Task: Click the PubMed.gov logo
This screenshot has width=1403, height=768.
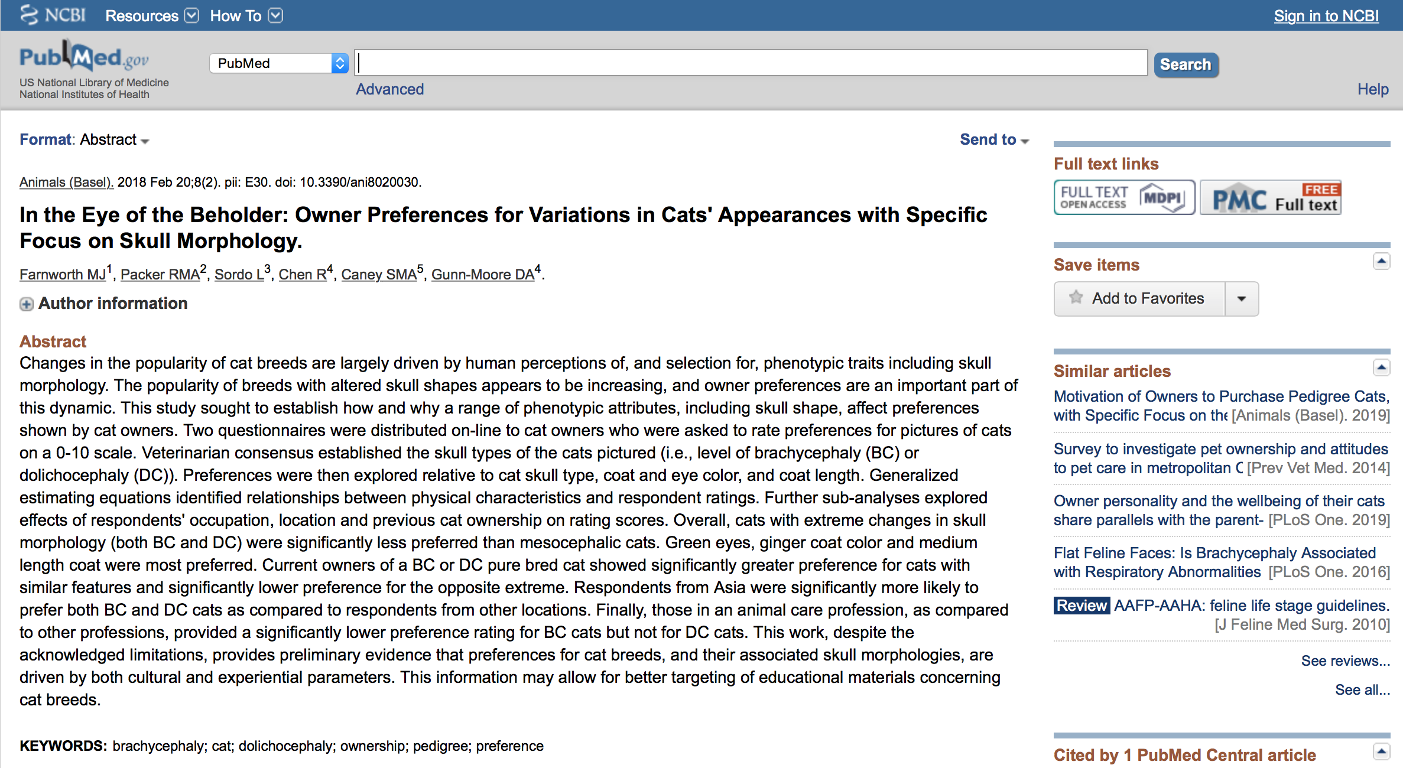Action: 84,57
